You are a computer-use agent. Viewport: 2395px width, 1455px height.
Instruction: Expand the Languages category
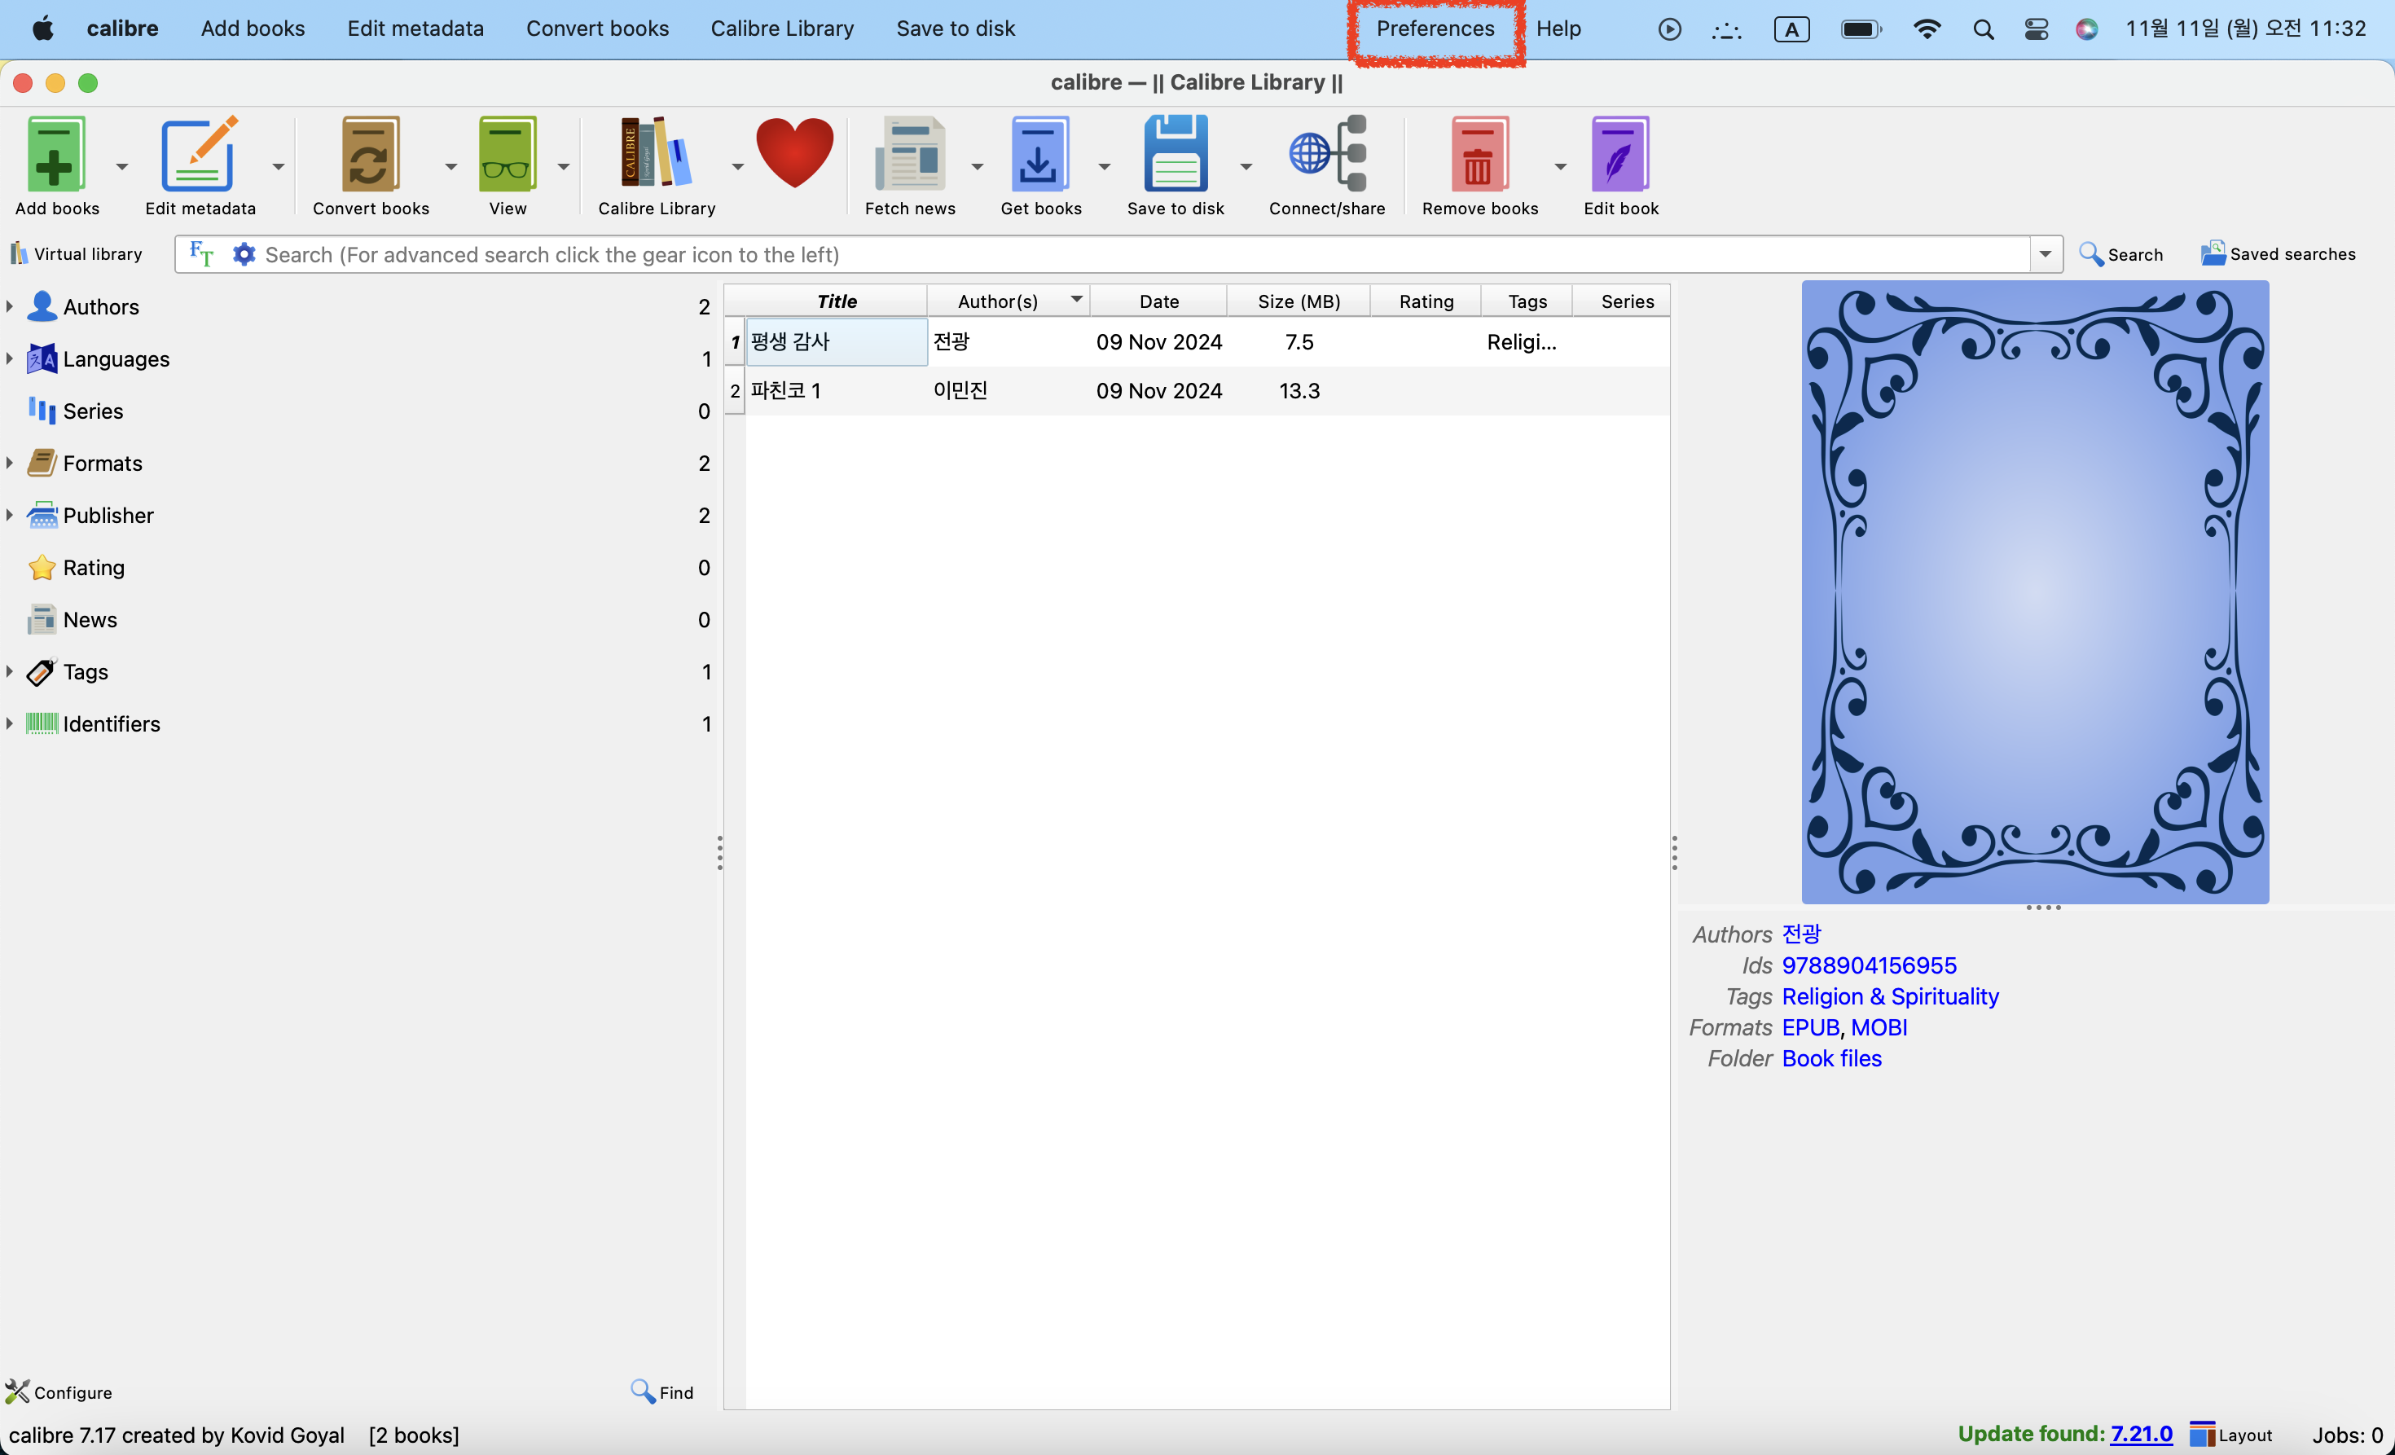(x=10, y=358)
